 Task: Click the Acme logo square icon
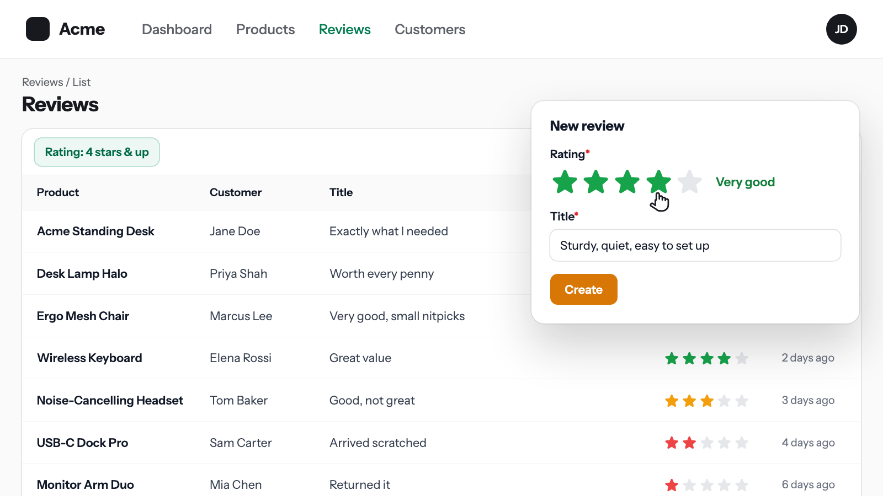click(x=38, y=29)
